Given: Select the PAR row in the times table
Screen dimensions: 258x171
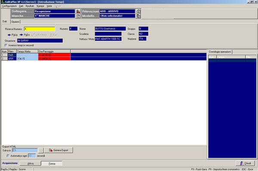Looking at the screenshot, I should [104, 55].
